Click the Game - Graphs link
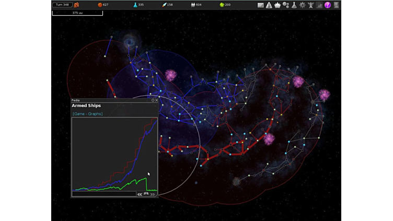The height and width of the screenshot is (221, 393). point(88,114)
